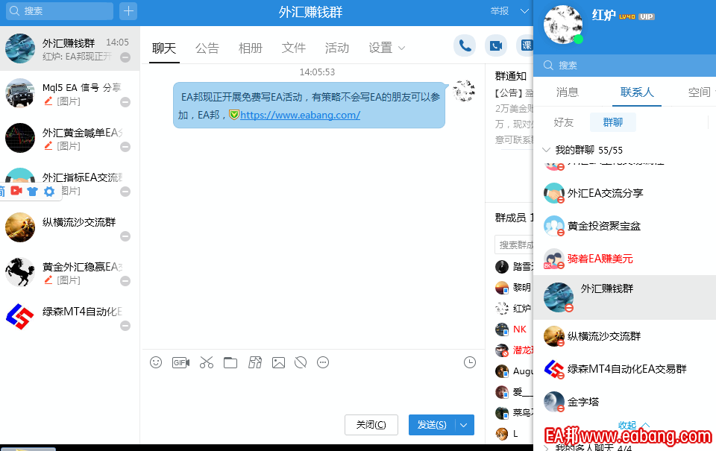Start a group voice call
716x451 pixels.
tap(465, 45)
